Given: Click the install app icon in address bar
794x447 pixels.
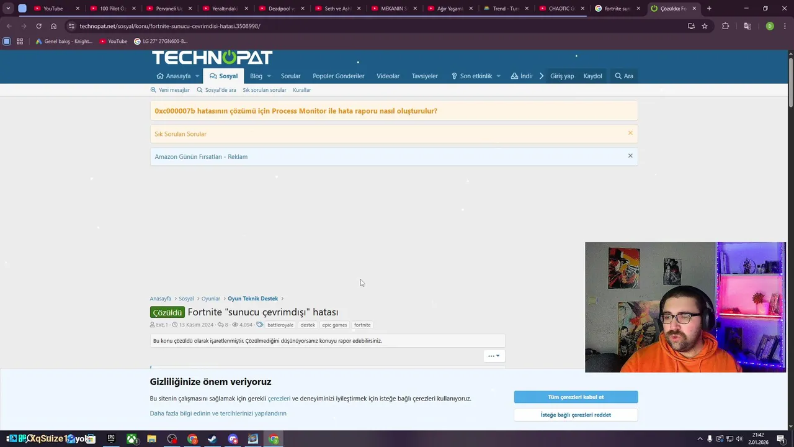Looking at the screenshot, I should point(691,26).
